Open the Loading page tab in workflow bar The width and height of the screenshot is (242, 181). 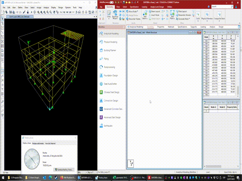[x=203, y=27]
